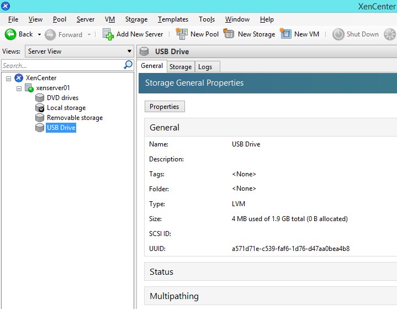Screen dimensions: 397x309
Task: Click the Local storage disk icon
Action: [x=40, y=108]
